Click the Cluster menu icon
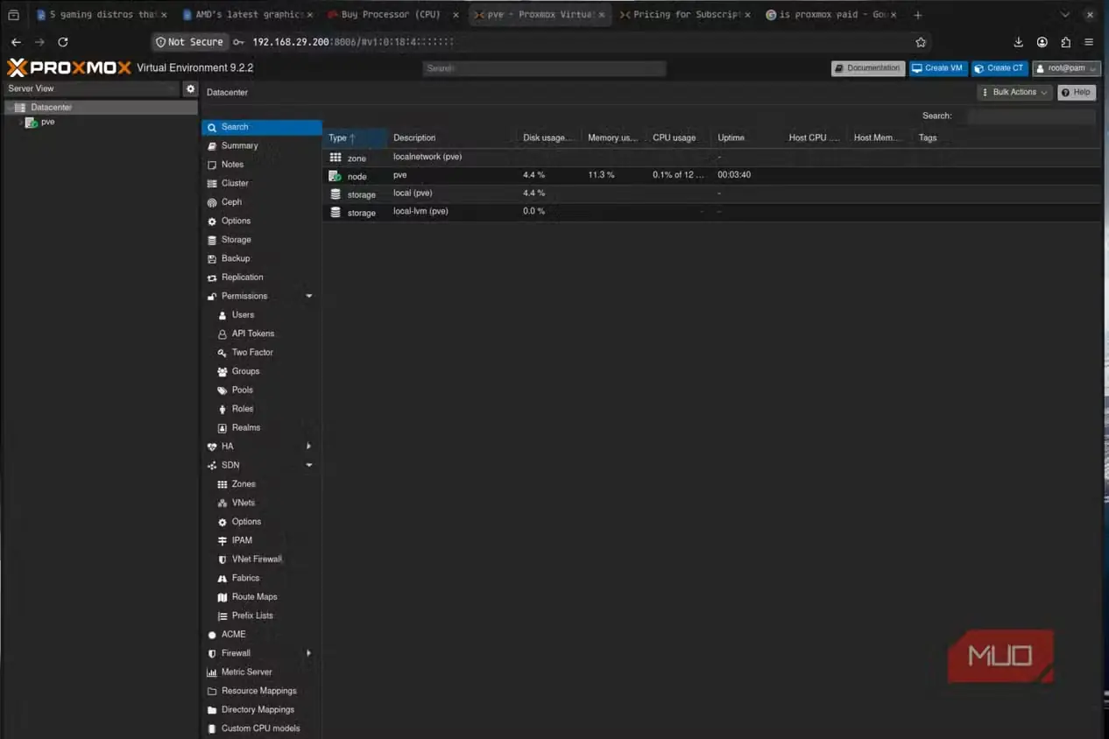Screen dimensions: 1109x739 click(x=212, y=184)
